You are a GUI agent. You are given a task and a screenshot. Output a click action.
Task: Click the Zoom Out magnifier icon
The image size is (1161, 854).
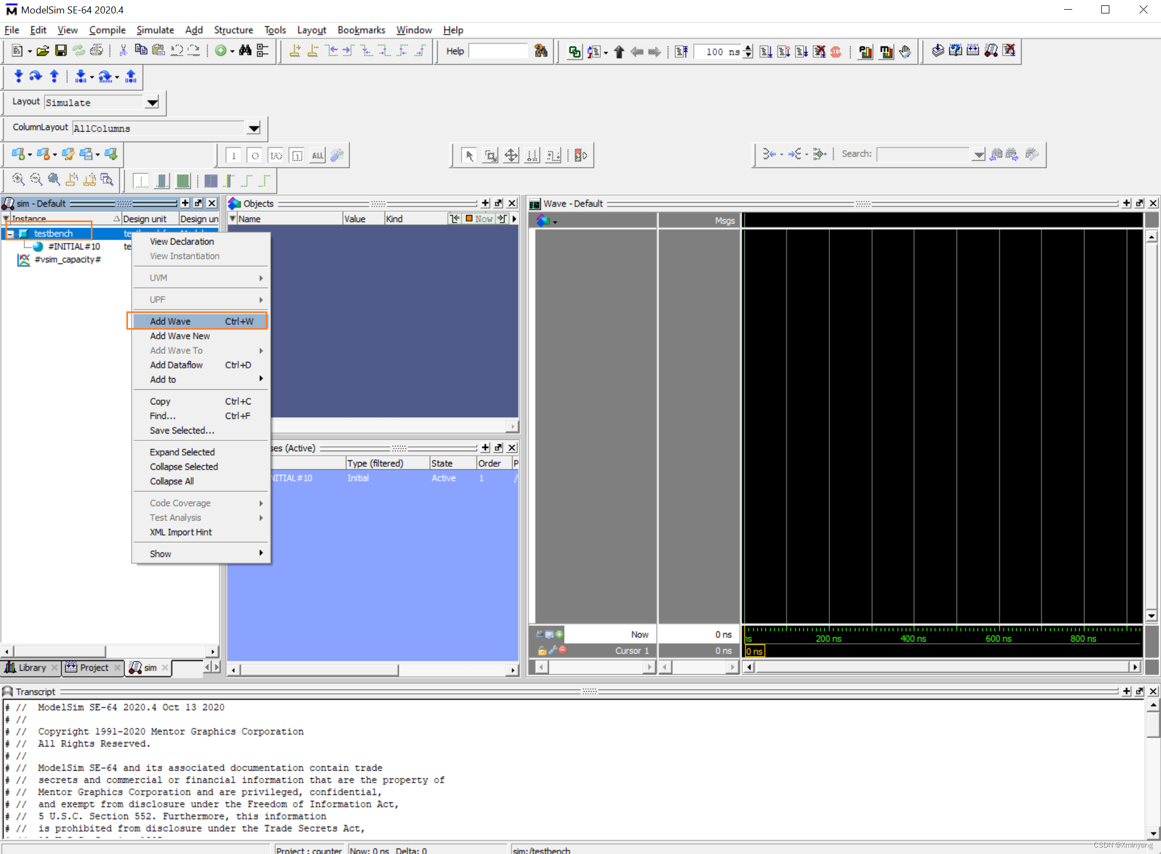36,180
